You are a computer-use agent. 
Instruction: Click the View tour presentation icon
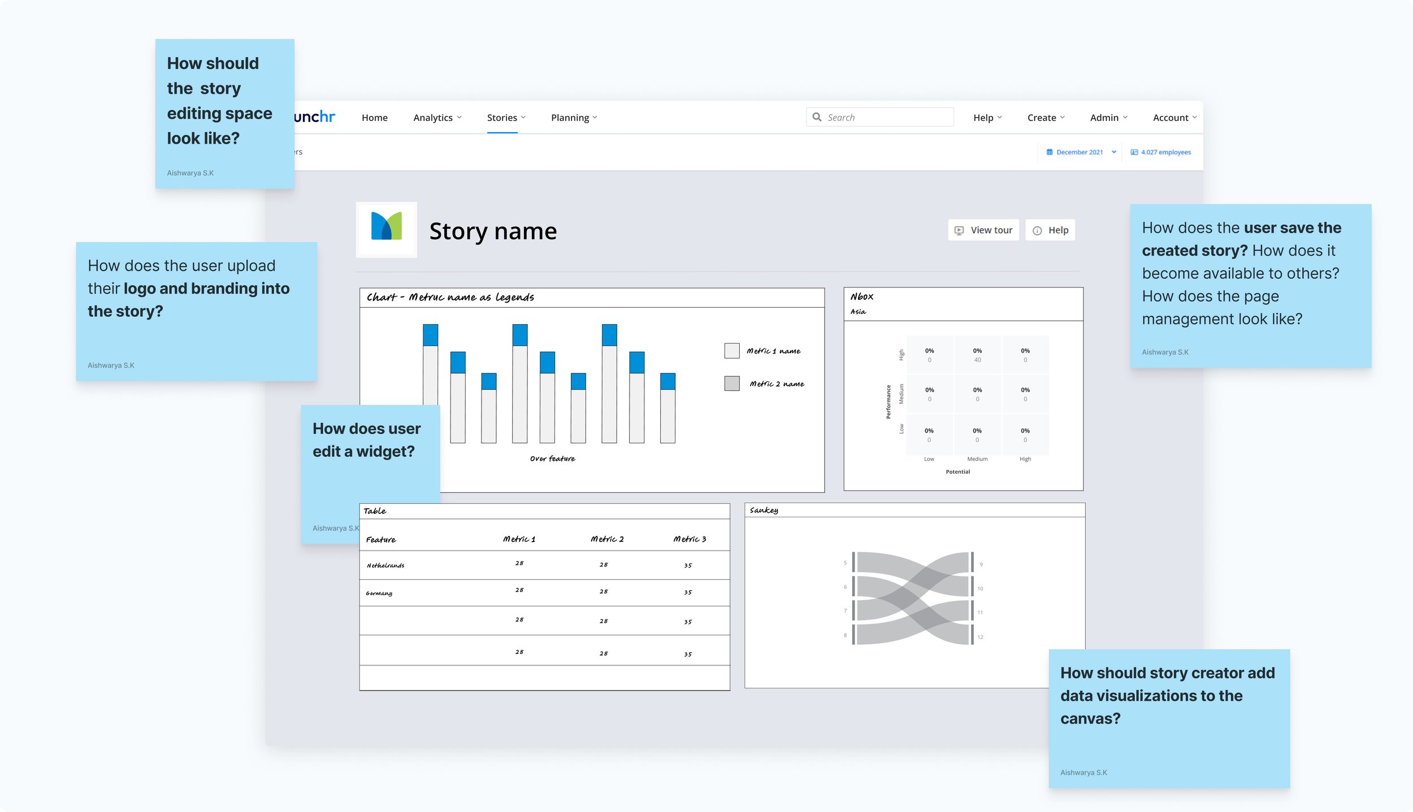coord(959,230)
